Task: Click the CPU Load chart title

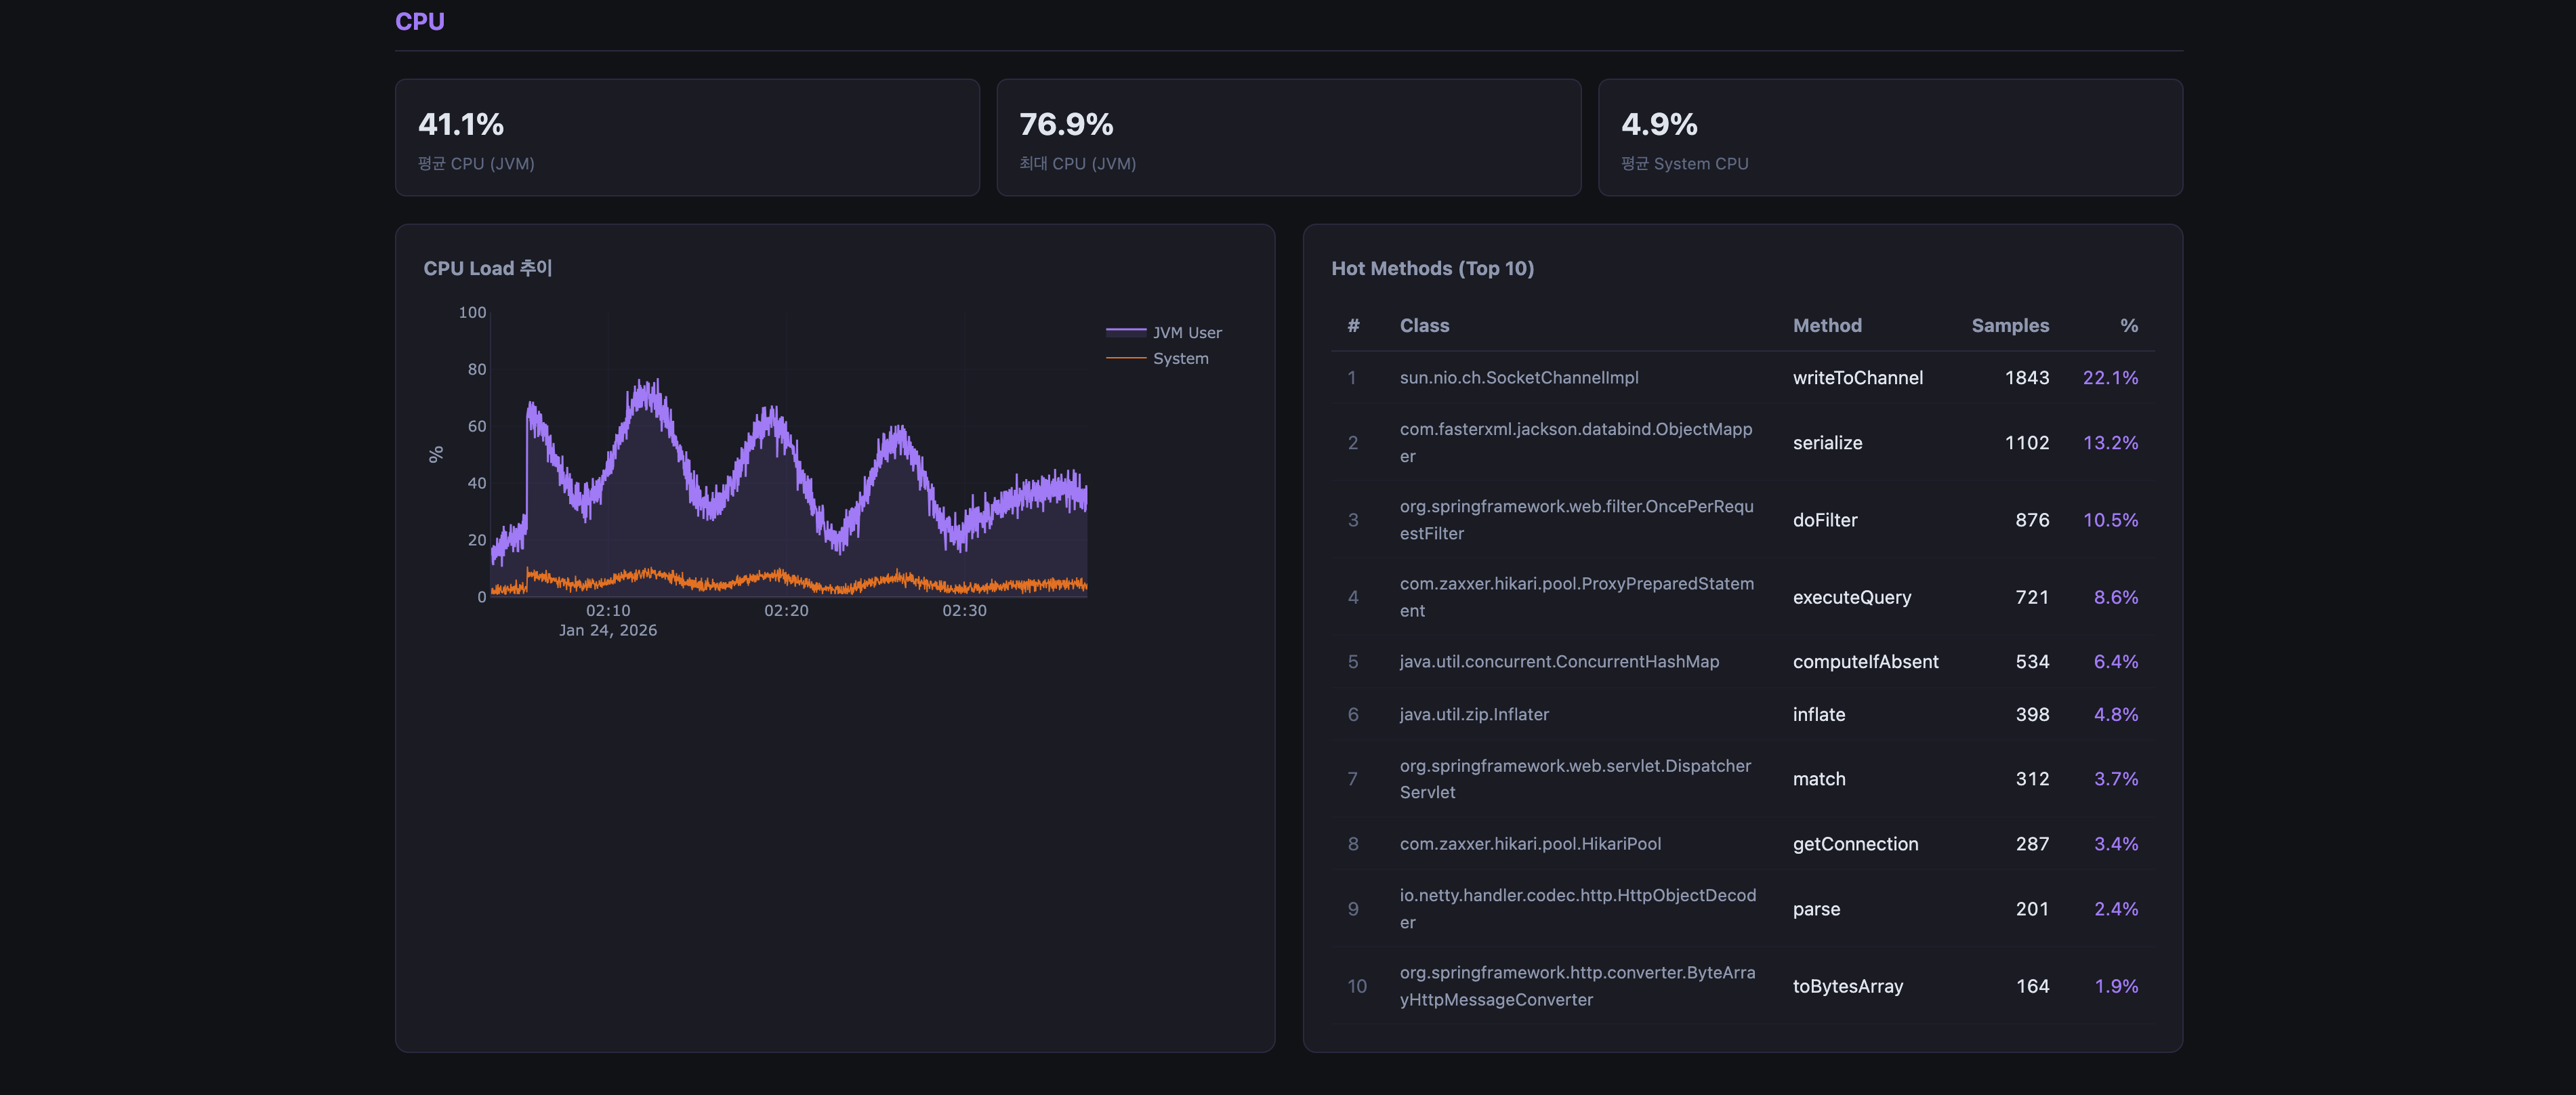Action: pos(487,268)
